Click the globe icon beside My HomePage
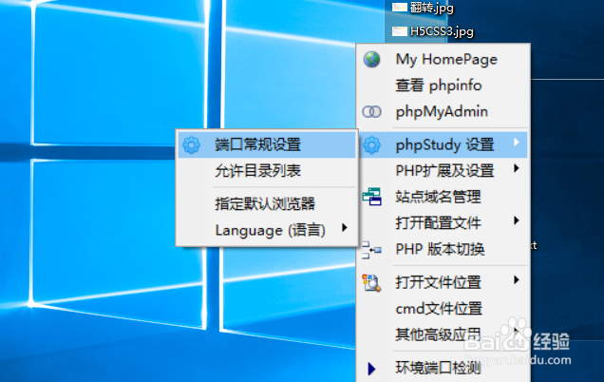Viewport: 604px width, 382px height. pyautogui.click(x=371, y=59)
